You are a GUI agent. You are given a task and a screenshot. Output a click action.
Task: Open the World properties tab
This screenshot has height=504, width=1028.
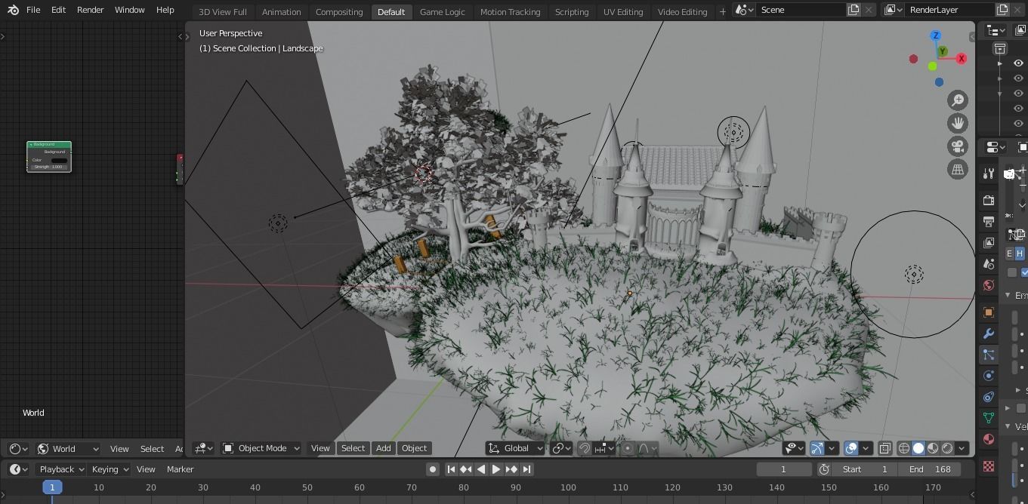tap(989, 285)
